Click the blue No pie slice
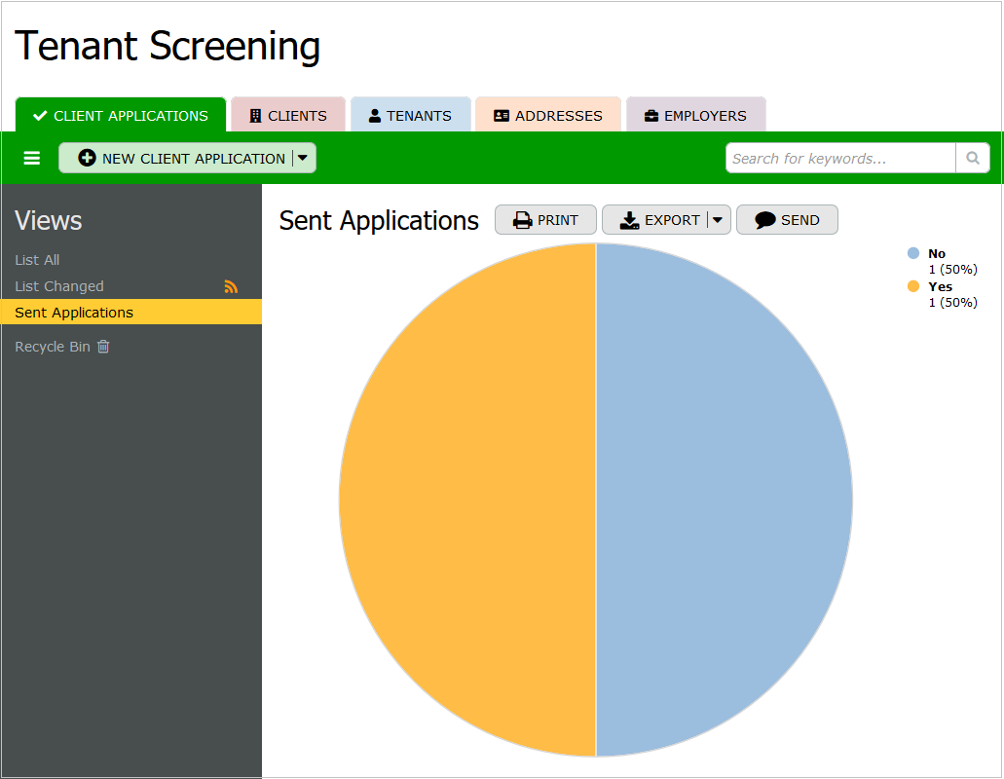Screen dimensions: 1004x779 coord(725,500)
